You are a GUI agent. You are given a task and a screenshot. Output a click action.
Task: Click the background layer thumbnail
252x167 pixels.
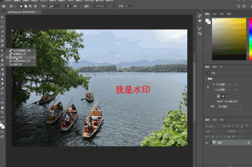pos(213,143)
